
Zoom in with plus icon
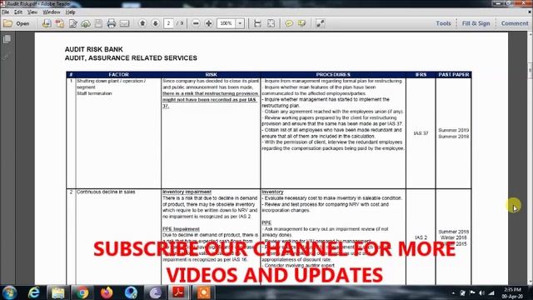208,23
